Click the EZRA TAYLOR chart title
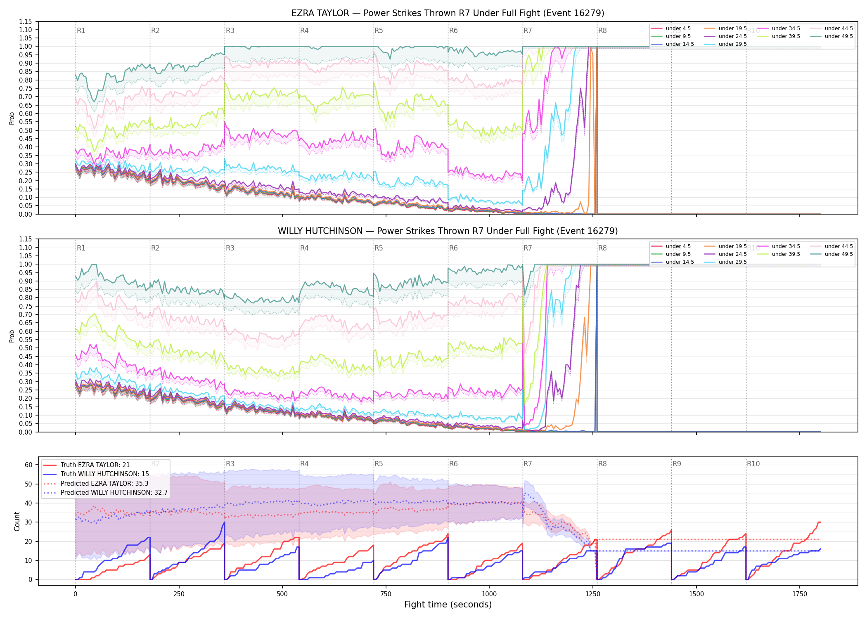This screenshot has height=619, width=867. click(x=448, y=13)
